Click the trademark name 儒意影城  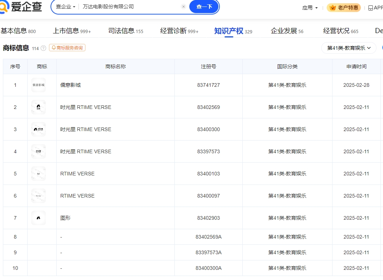(x=70, y=85)
